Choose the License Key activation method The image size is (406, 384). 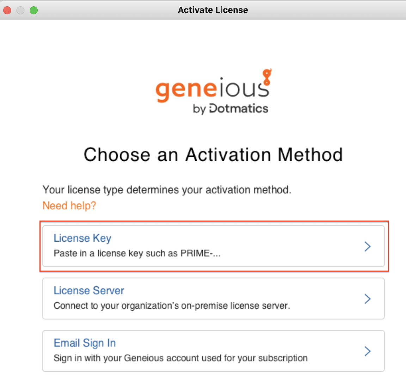82,238
